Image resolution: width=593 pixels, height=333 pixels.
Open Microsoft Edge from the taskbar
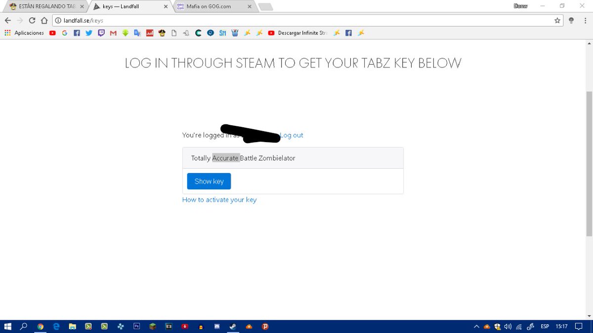tap(56, 326)
